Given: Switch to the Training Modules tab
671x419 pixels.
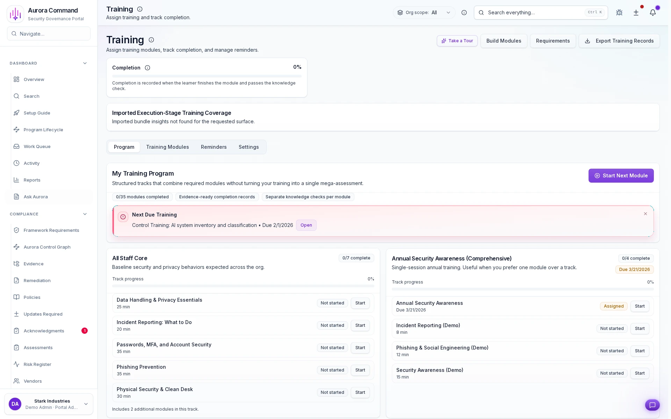Looking at the screenshot, I should coord(167,147).
